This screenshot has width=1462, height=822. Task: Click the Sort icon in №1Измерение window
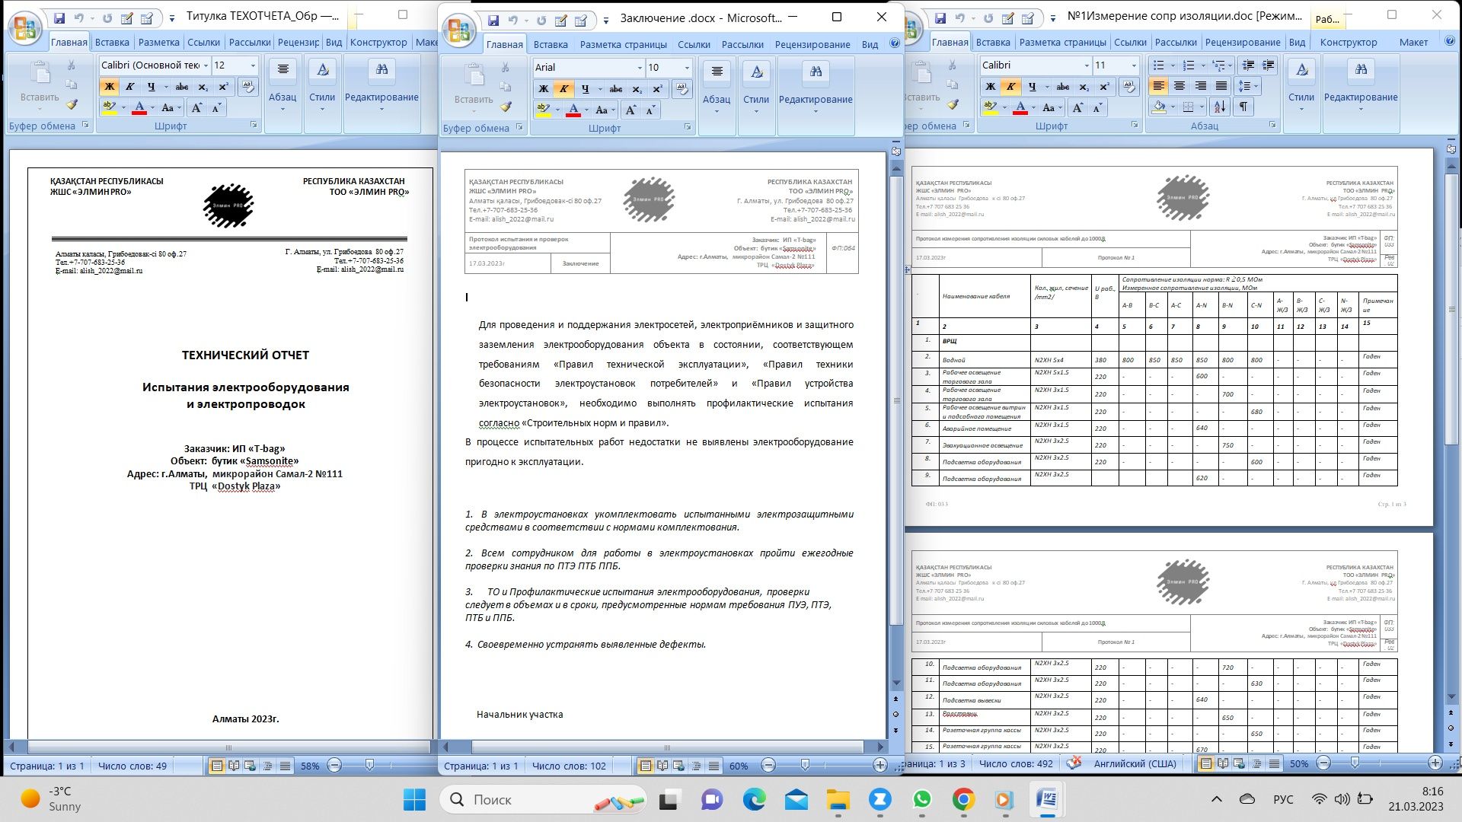point(1219,107)
